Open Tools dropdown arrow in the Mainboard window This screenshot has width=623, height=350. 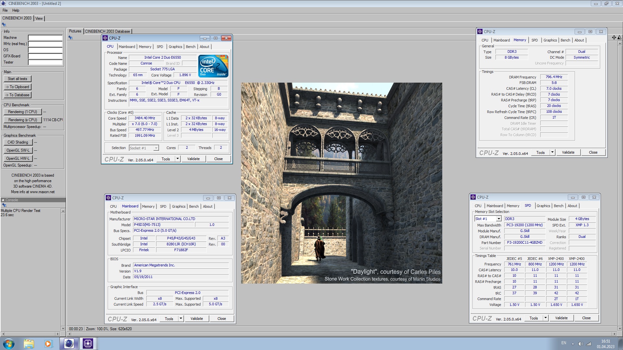pyautogui.click(x=181, y=319)
